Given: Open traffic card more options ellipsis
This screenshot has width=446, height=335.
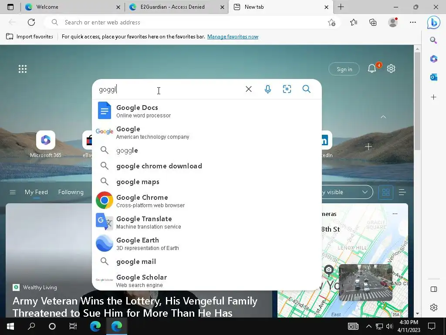Looking at the screenshot, I should click(395, 214).
